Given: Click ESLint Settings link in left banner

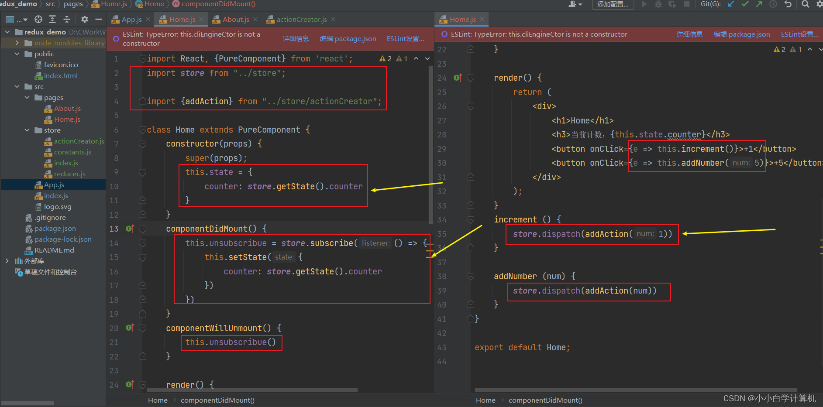Looking at the screenshot, I should pyautogui.click(x=406, y=38).
